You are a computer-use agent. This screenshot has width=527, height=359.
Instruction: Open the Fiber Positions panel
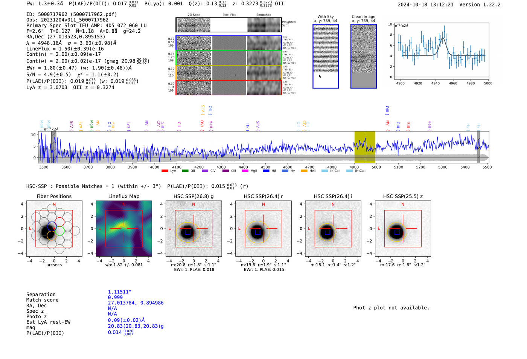54,229
